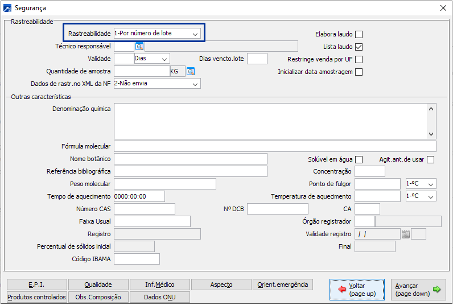Click the Quantidade de amostra search icon
Viewport: 453px width, 305px height.
point(191,71)
